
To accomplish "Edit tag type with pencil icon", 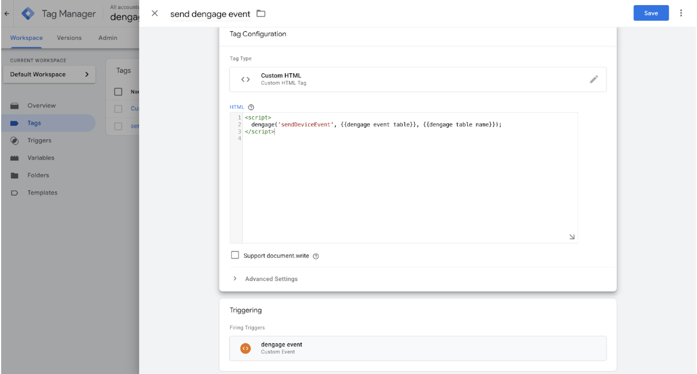I will pos(594,79).
